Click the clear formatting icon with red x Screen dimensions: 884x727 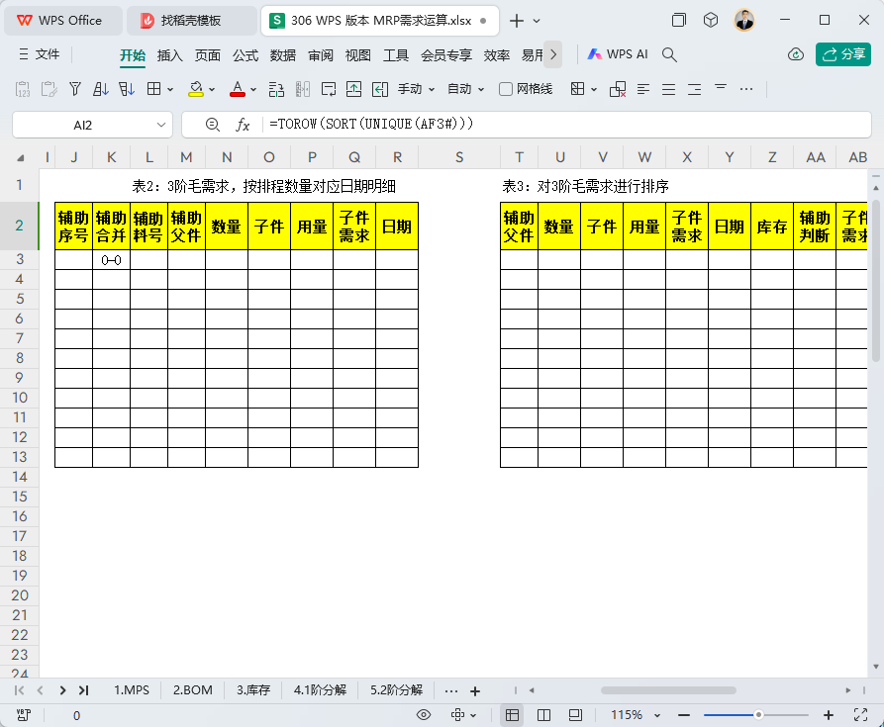tap(618, 89)
